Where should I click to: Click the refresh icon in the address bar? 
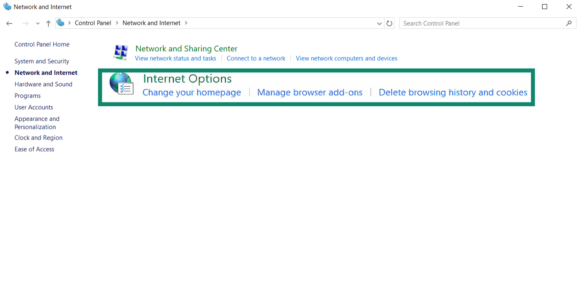[389, 23]
